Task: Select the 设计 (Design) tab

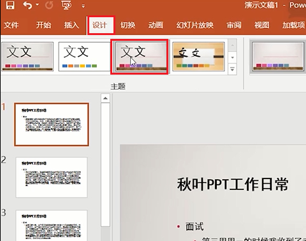Action: (x=101, y=26)
